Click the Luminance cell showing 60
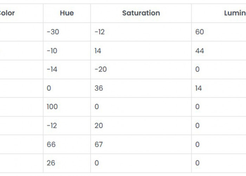Screen dimensions: 246x176 tap(200, 32)
